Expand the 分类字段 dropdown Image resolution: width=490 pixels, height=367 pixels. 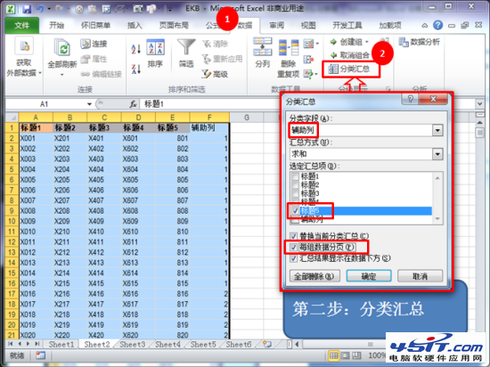437,130
